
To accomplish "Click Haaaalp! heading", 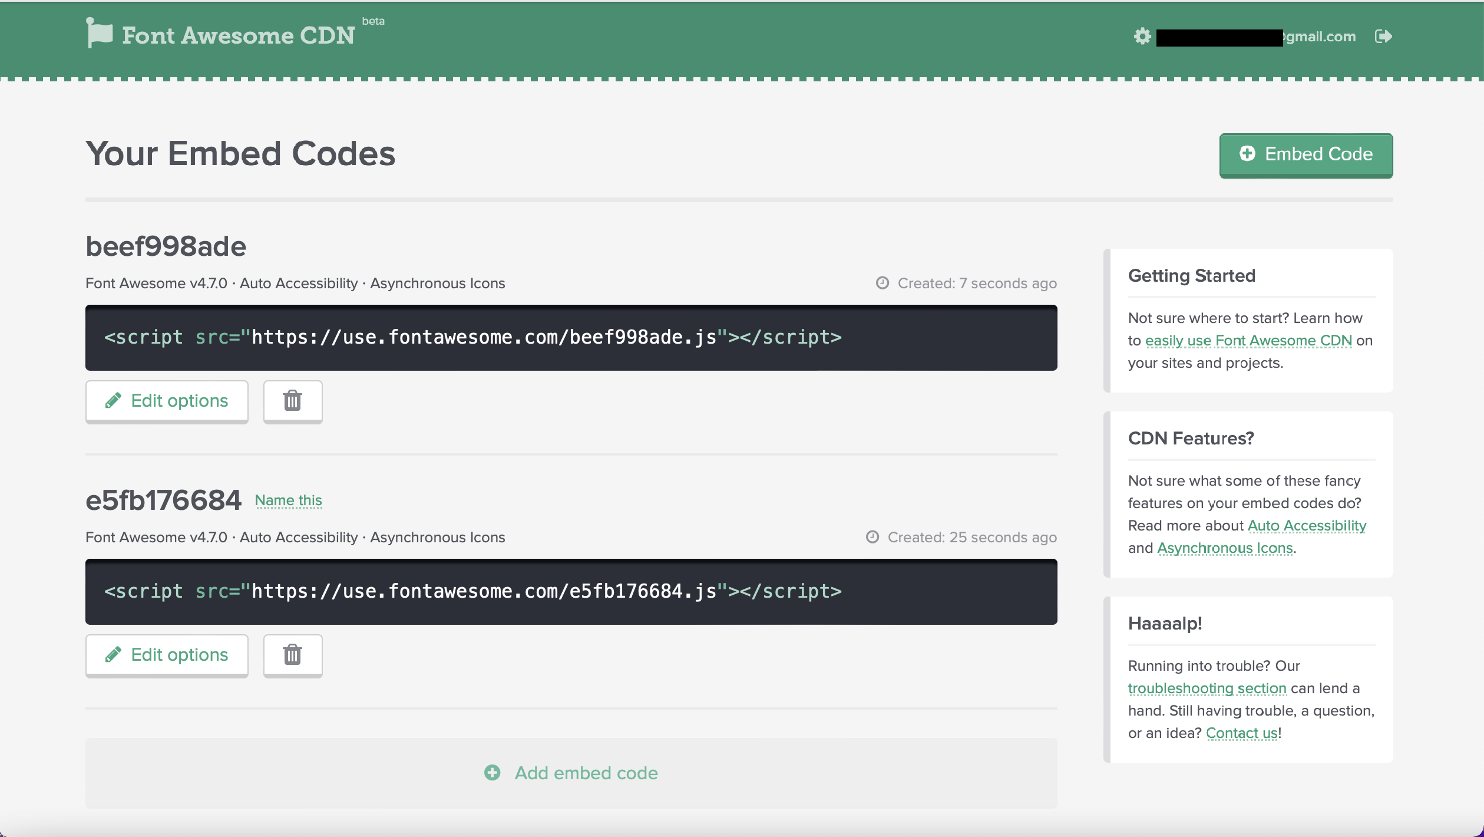I will (1165, 624).
